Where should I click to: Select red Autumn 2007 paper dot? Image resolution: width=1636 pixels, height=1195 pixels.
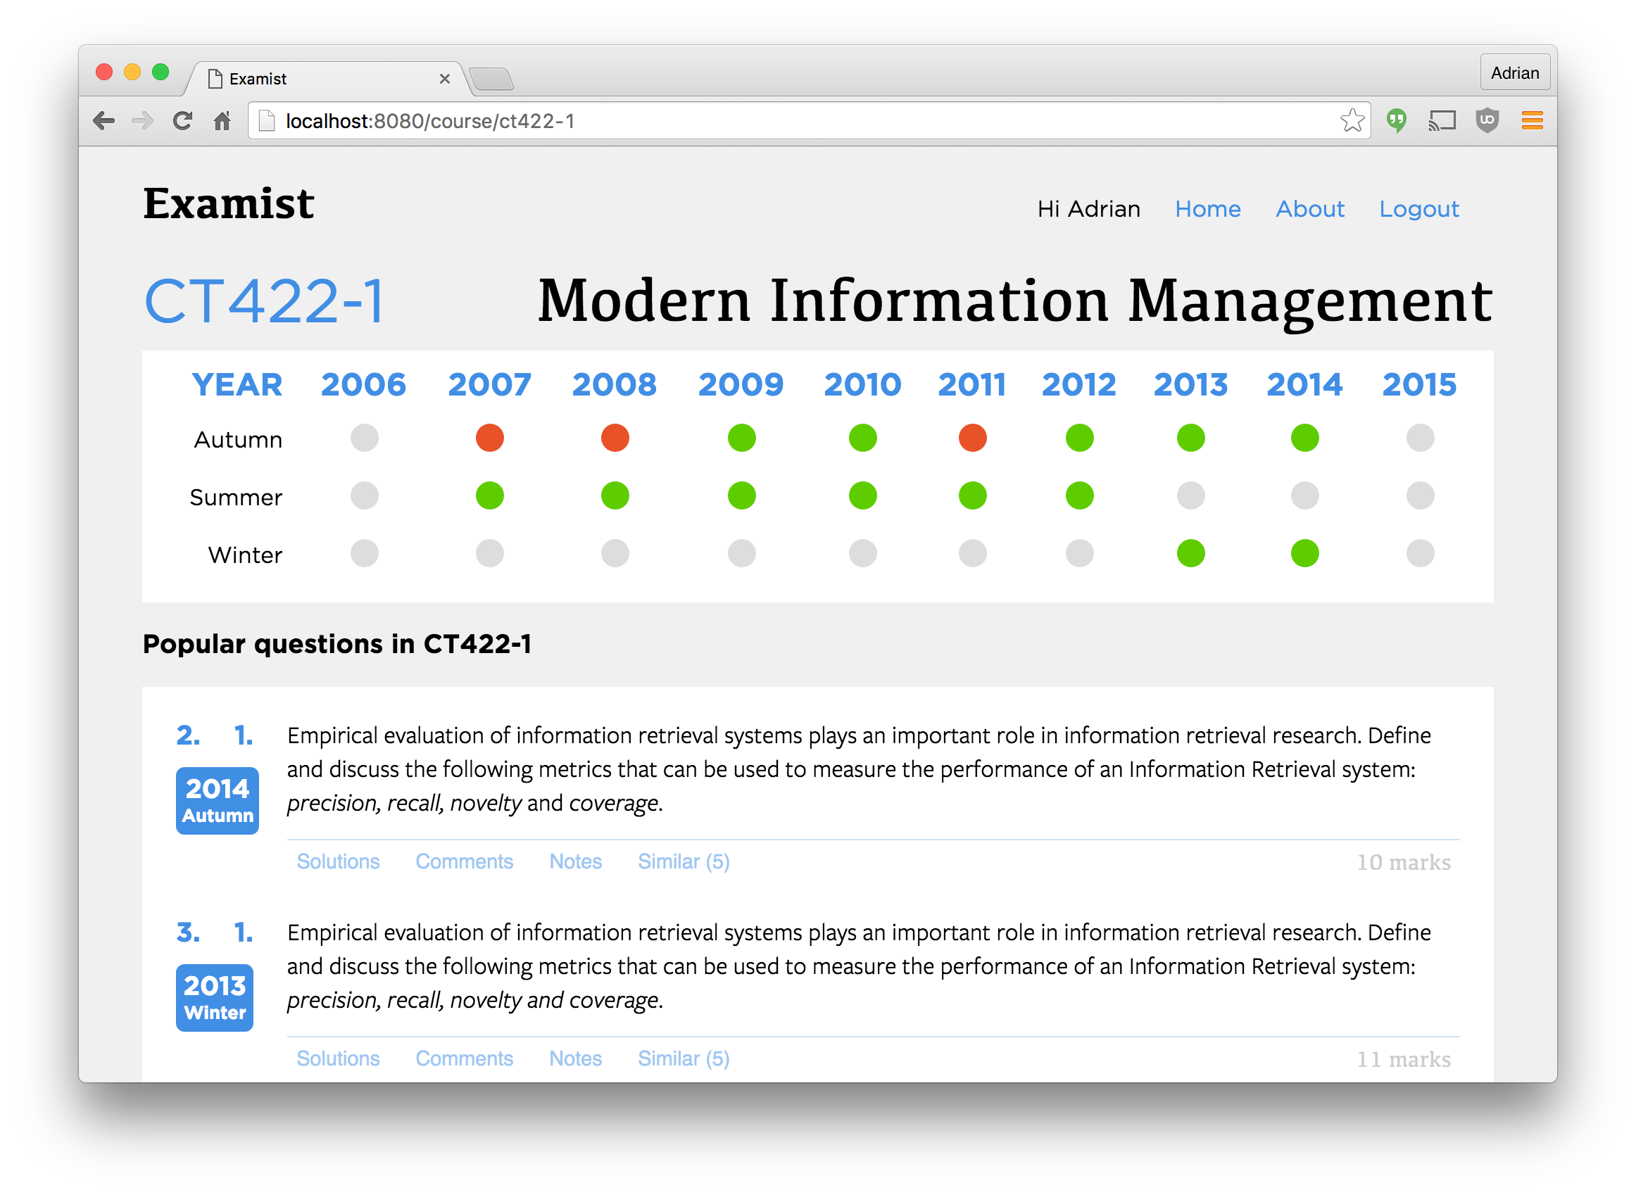pyautogui.click(x=490, y=438)
